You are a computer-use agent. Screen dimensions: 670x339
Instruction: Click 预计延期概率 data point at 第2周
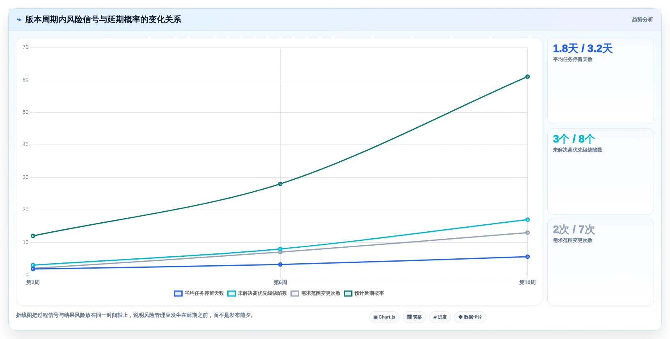click(x=33, y=236)
